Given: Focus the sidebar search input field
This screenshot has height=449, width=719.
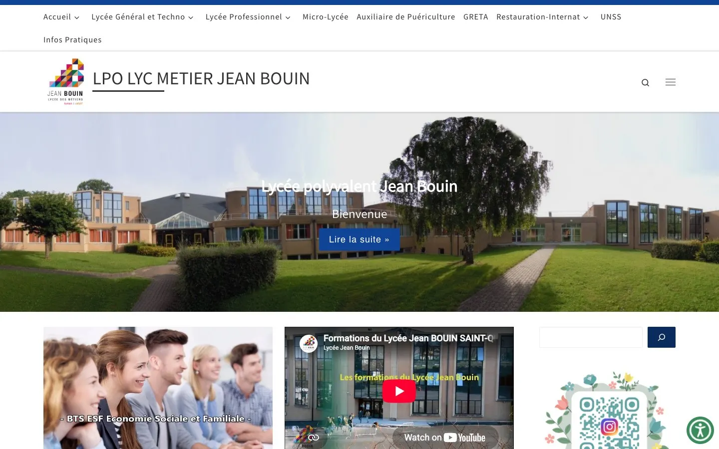Looking at the screenshot, I should pos(591,337).
